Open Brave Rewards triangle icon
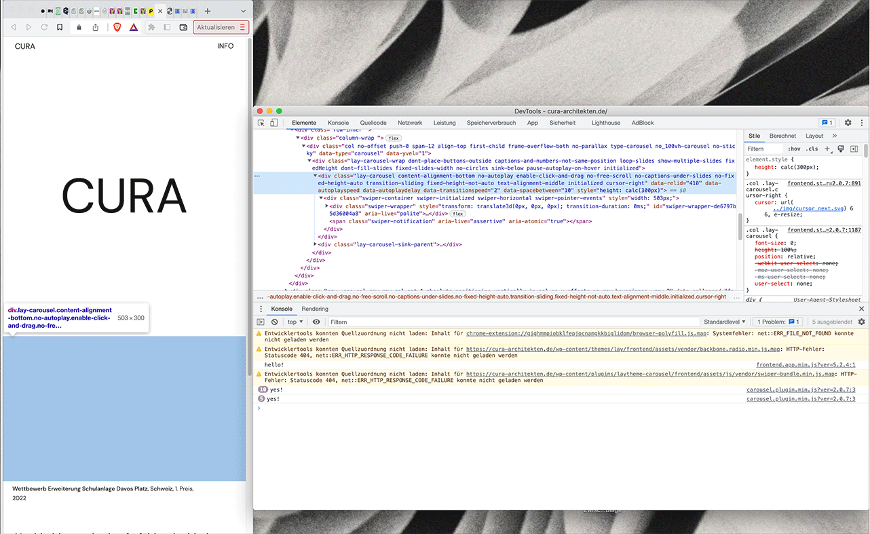The height and width of the screenshot is (534, 870). tap(134, 27)
